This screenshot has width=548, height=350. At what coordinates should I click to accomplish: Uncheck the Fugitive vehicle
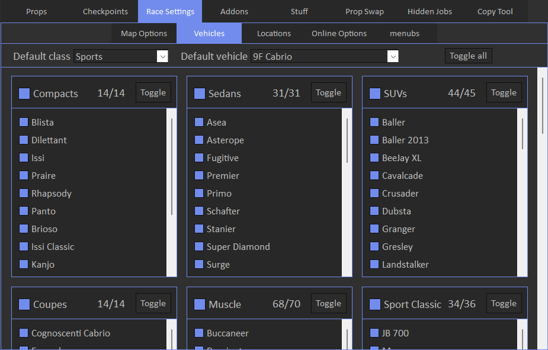point(199,158)
